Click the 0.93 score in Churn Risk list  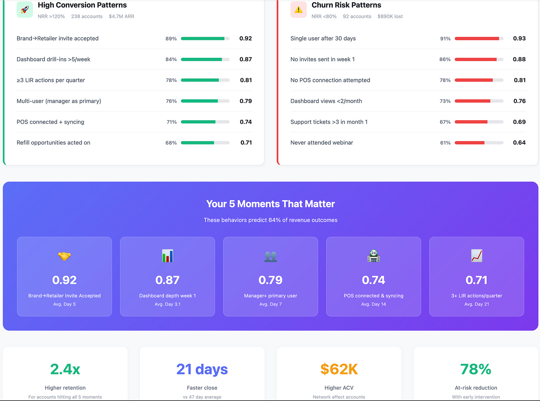519,39
